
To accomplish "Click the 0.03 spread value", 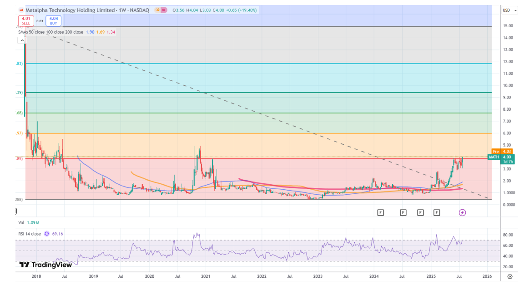I will 40,21.
